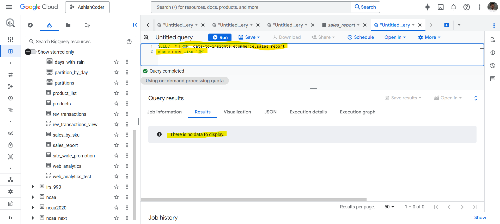Click query/results pane resize handle
This screenshot has height=224, width=500.
(313, 88)
